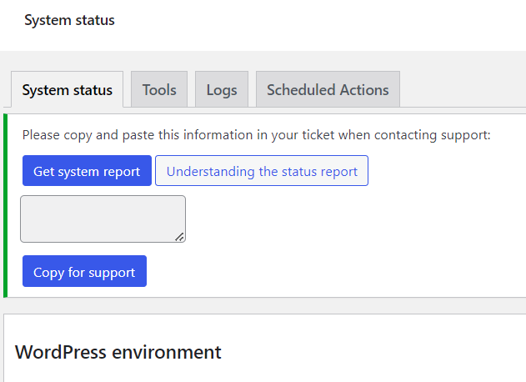Screen dimensions: 526x382
Task: Switch to the Tools tab
Action: pyautogui.click(x=159, y=89)
